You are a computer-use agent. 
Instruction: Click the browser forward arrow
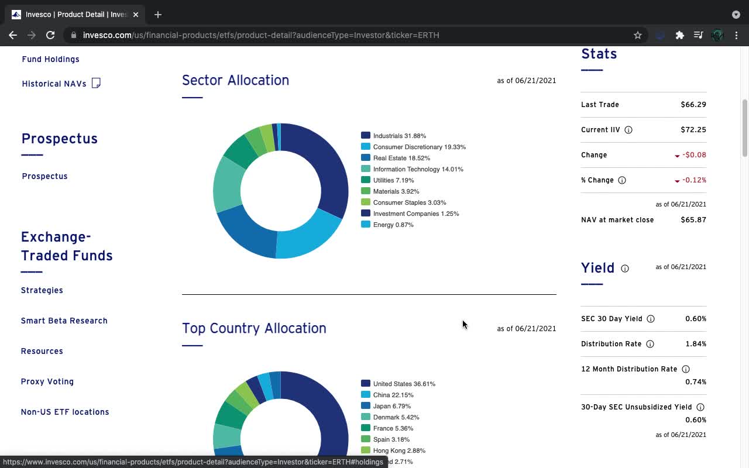[x=32, y=35]
